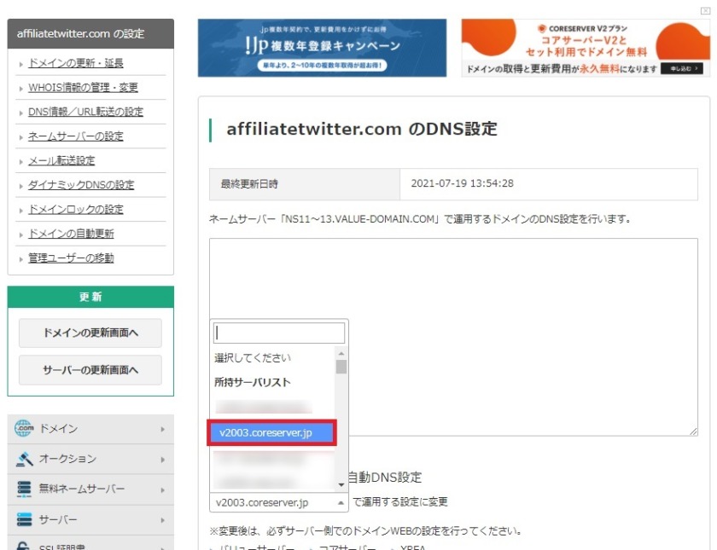Click the textarea resize grip corner
Screen dimensions: 717x550
tap(693, 431)
